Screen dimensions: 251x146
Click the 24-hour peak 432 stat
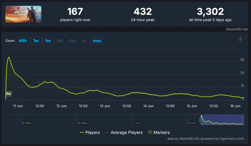click(x=143, y=14)
